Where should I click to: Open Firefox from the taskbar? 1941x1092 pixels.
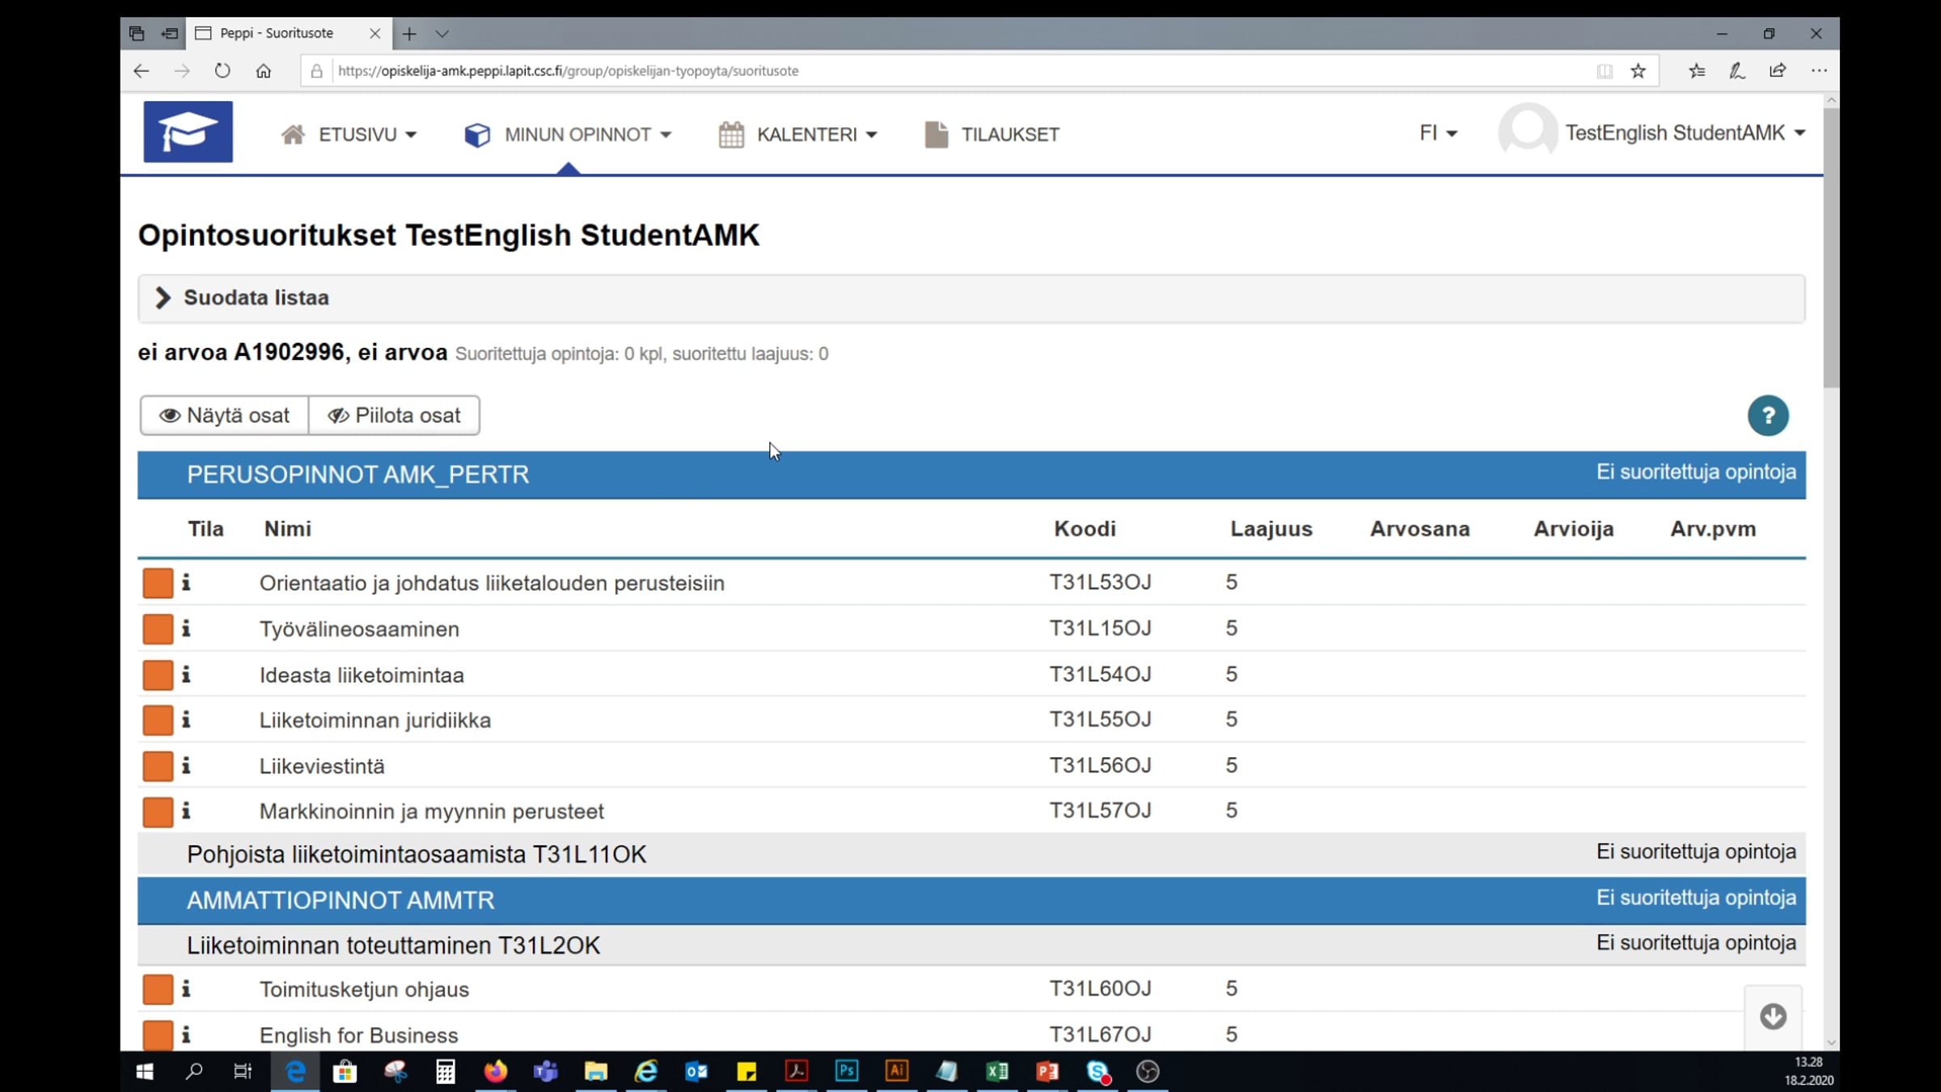pyautogui.click(x=496, y=1072)
